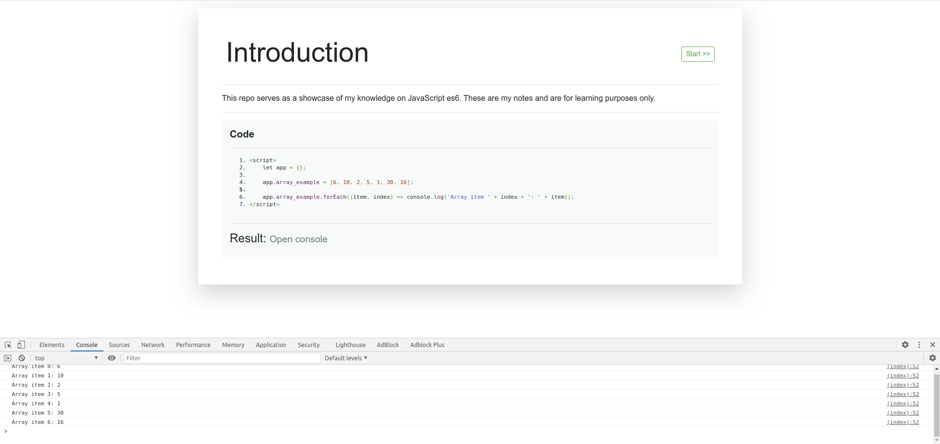
Task: Click the console scrollbar up arrow
Action: [937, 369]
